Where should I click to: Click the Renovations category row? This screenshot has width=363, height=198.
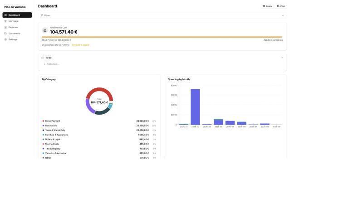point(99,126)
